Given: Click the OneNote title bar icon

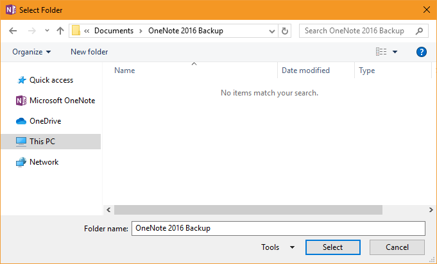Looking at the screenshot, I should click(x=10, y=10).
